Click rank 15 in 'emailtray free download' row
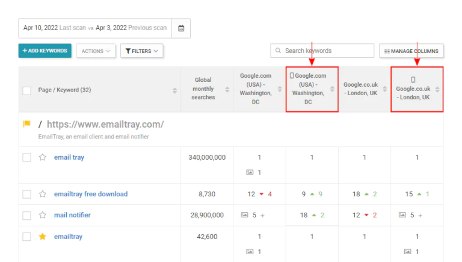Screen dimensions: 462x262 408,194
